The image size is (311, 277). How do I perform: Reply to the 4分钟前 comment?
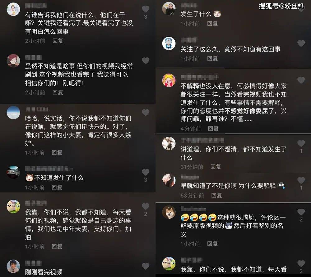213,129
